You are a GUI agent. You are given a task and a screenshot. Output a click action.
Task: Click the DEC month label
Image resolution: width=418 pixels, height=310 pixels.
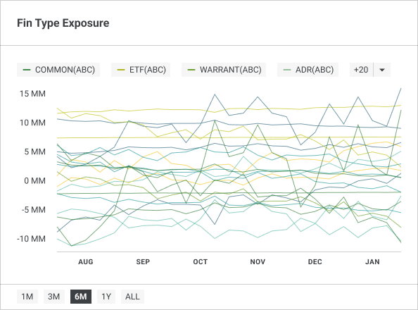point(315,261)
